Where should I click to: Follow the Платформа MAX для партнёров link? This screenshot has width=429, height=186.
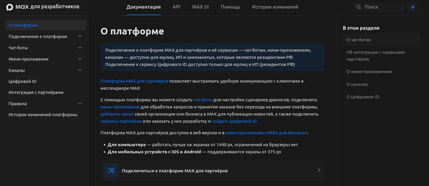134,81
